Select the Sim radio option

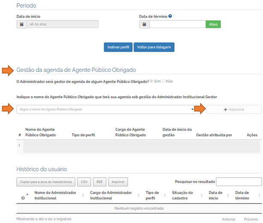[x=152, y=81]
